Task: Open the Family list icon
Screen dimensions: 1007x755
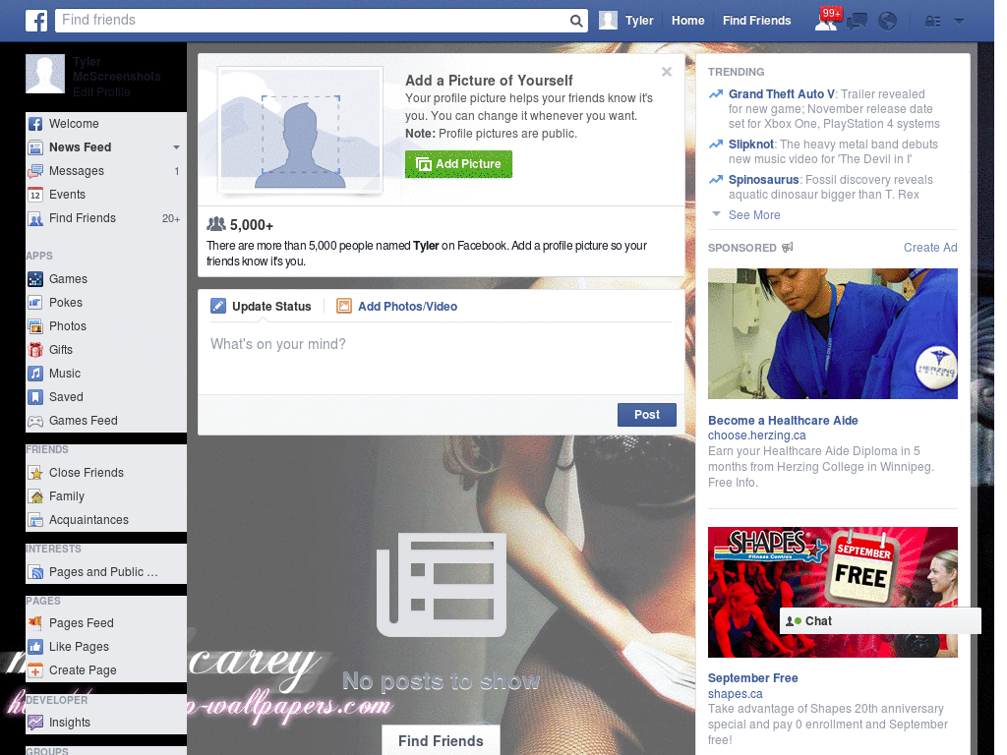Action: coord(35,496)
